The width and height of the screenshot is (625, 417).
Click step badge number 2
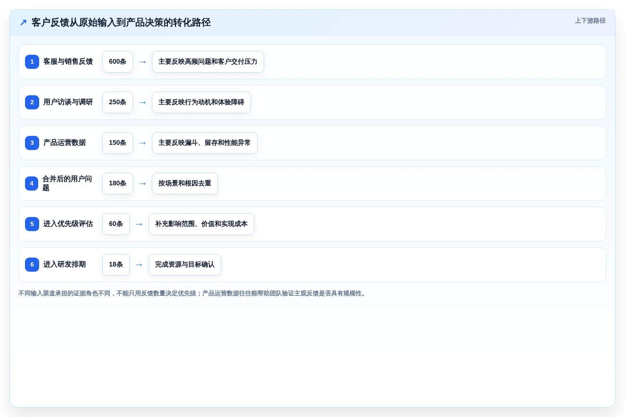[x=32, y=102]
